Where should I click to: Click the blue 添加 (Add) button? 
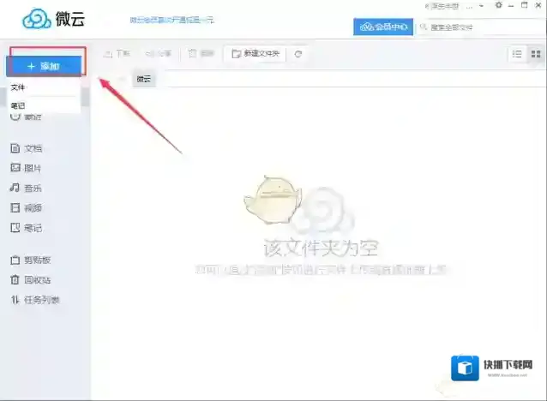pyautogui.click(x=44, y=66)
